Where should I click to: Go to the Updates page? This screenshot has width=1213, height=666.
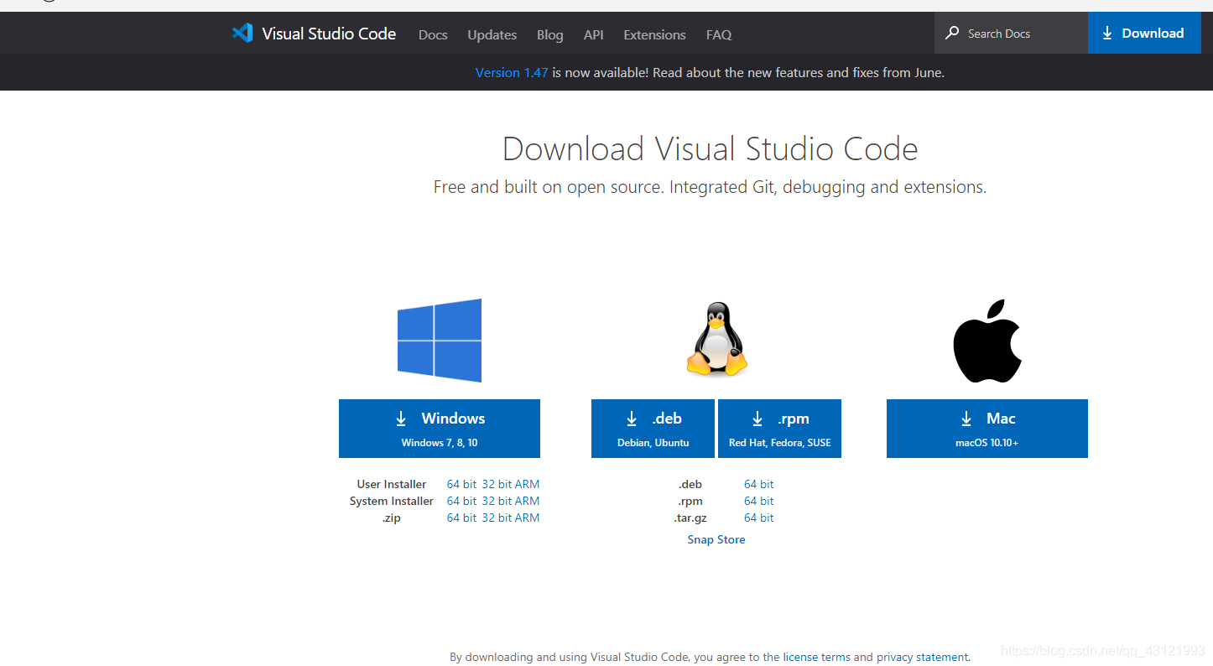pyautogui.click(x=492, y=34)
